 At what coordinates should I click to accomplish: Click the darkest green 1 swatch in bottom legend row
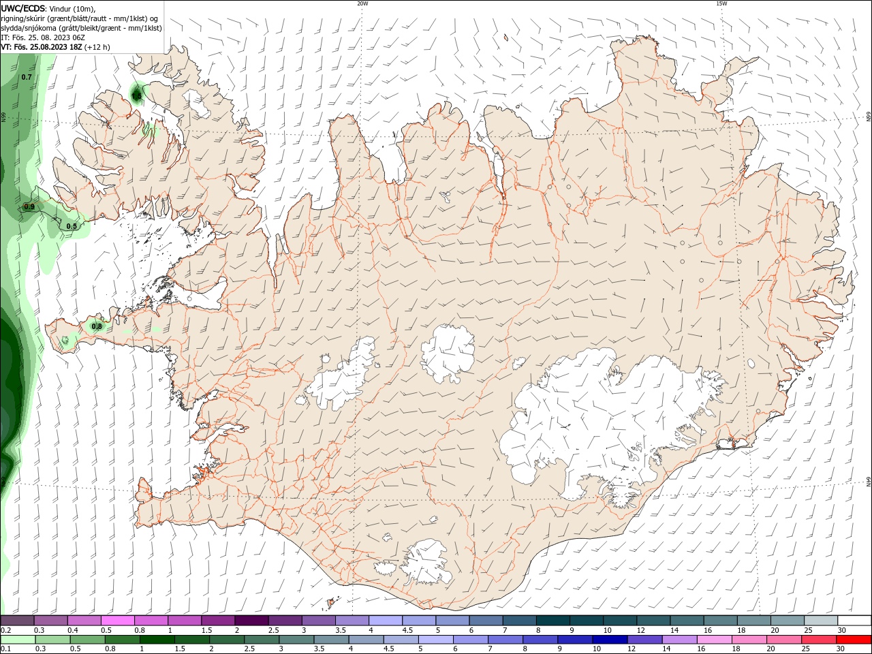(x=157, y=640)
